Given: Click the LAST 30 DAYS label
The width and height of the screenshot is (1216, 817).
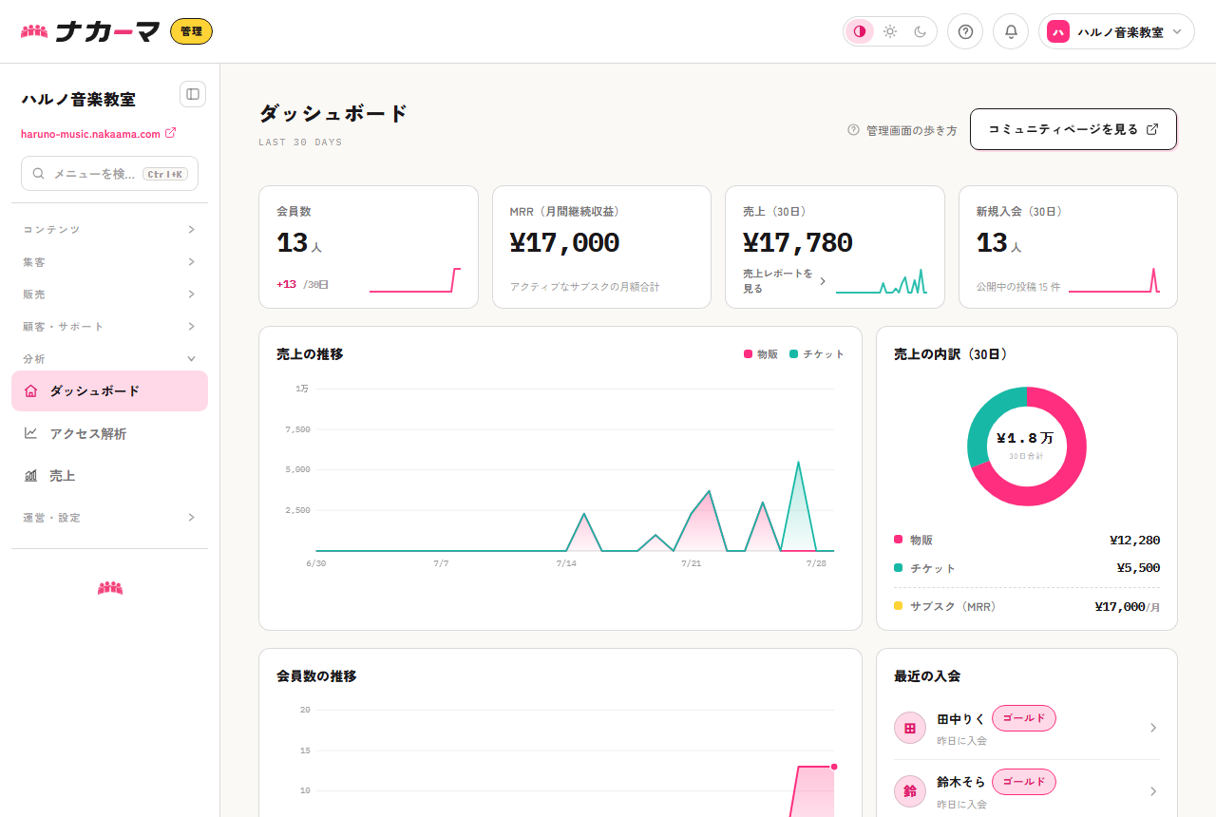Looking at the screenshot, I should click(x=300, y=142).
